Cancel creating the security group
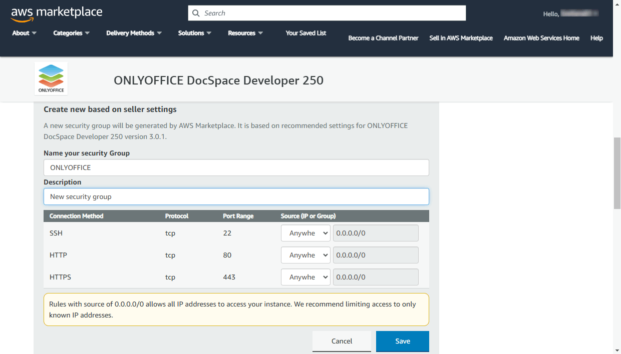621x354 pixels. 342,341
